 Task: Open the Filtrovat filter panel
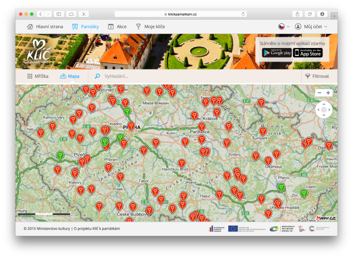tap(317, 76)
